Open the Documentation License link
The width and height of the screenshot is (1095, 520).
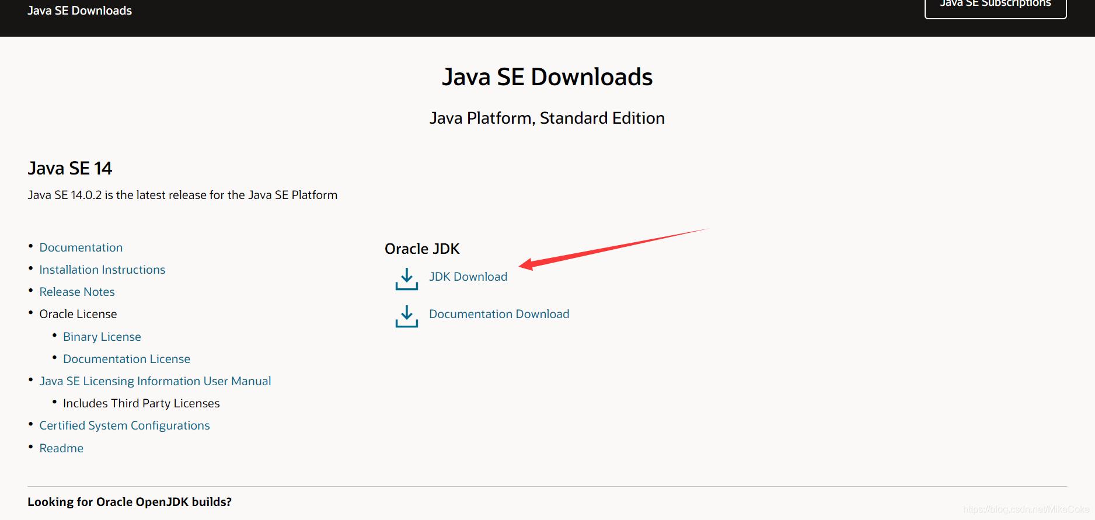coord(127,359)
